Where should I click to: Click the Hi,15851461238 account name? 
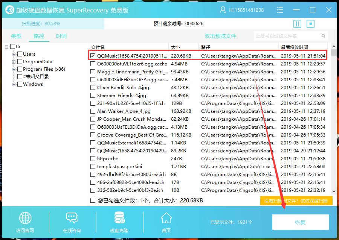pyautogui.click(x=246, y=10)
